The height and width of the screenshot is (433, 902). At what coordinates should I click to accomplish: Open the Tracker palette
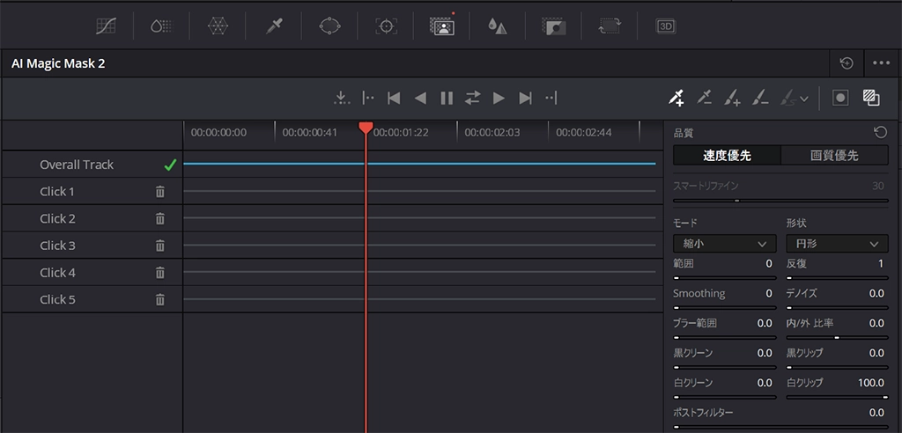click(x=385, y=26)
